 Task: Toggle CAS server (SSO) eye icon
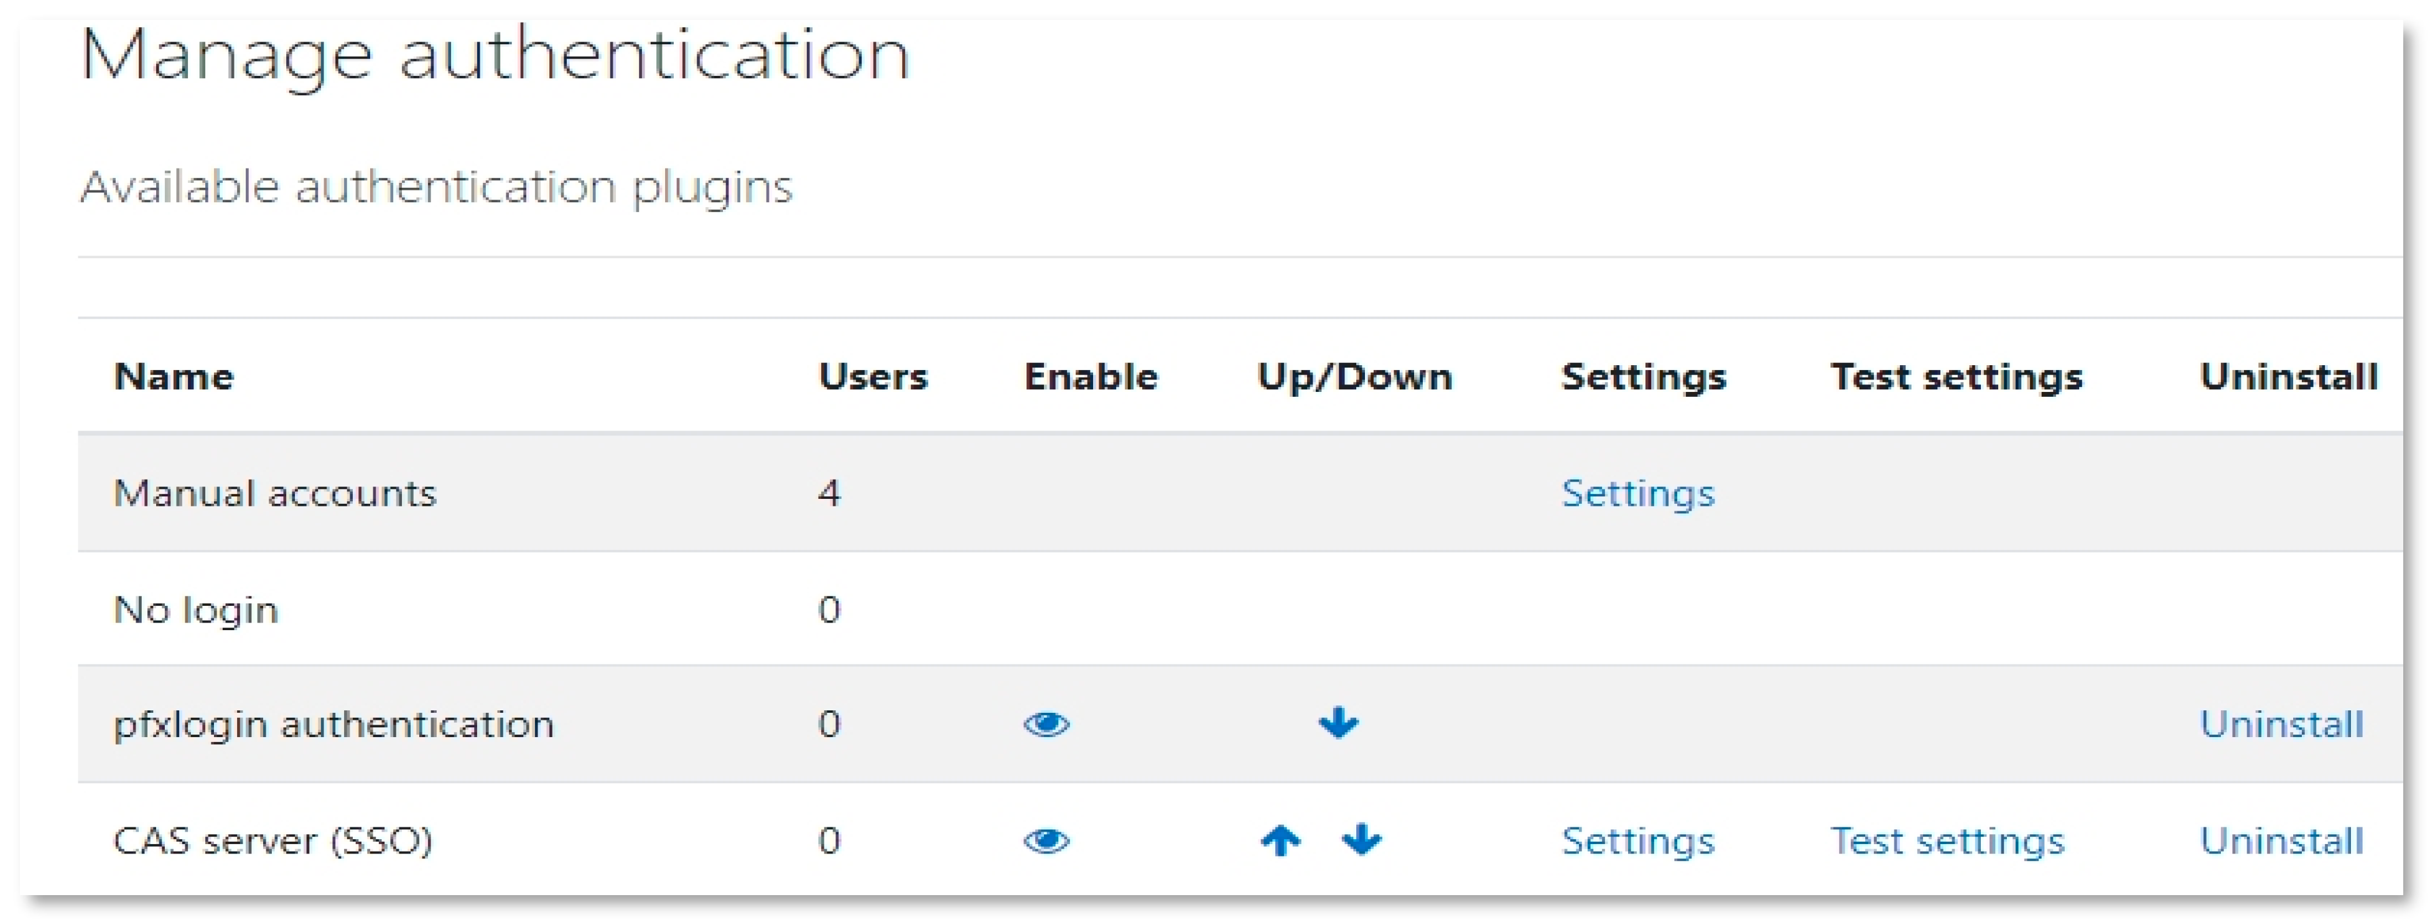tap(1046, 840)
